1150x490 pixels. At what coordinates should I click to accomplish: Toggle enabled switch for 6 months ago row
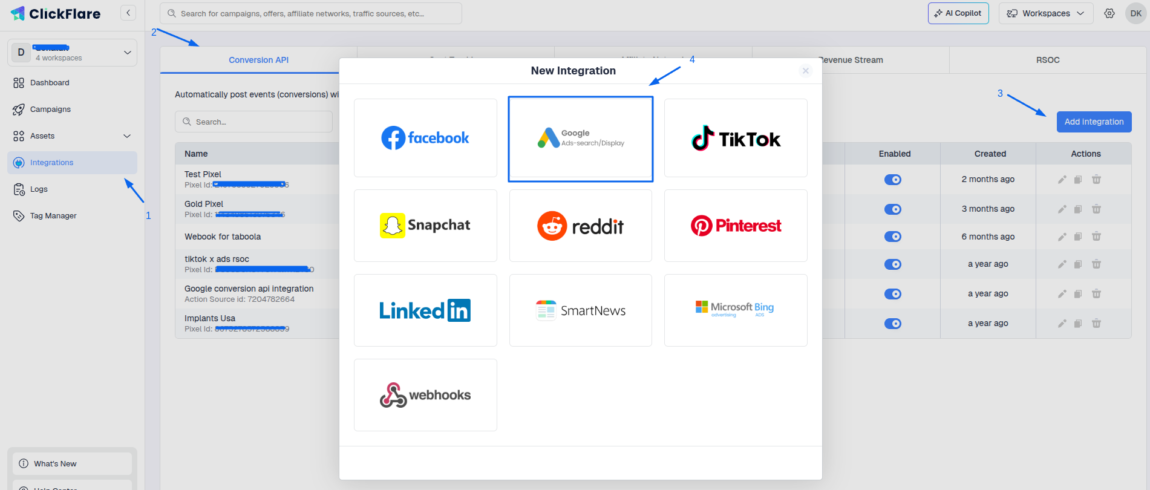(x=893, y=237)
